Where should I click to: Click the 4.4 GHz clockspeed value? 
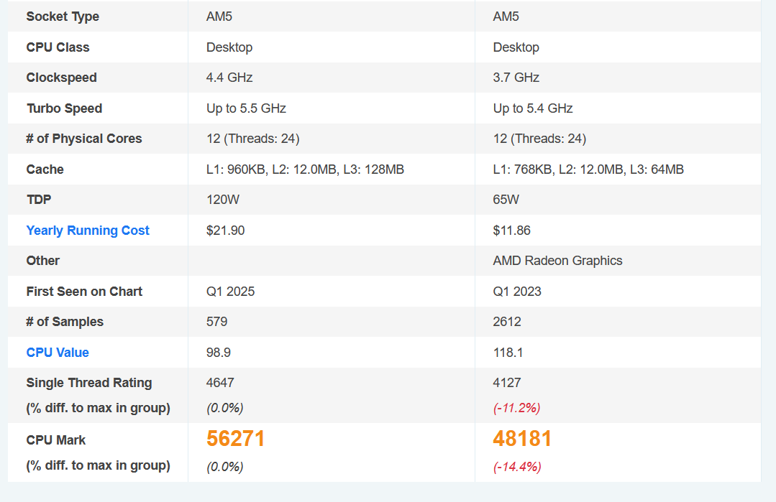(x=229, y=78)
